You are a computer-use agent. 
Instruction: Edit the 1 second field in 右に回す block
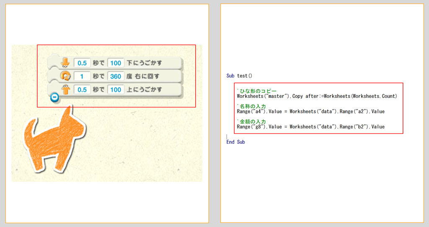(x=82, y=76)
